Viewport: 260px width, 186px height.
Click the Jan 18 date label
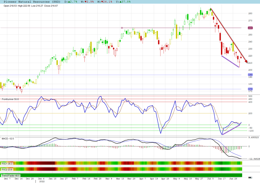point(52,179)
